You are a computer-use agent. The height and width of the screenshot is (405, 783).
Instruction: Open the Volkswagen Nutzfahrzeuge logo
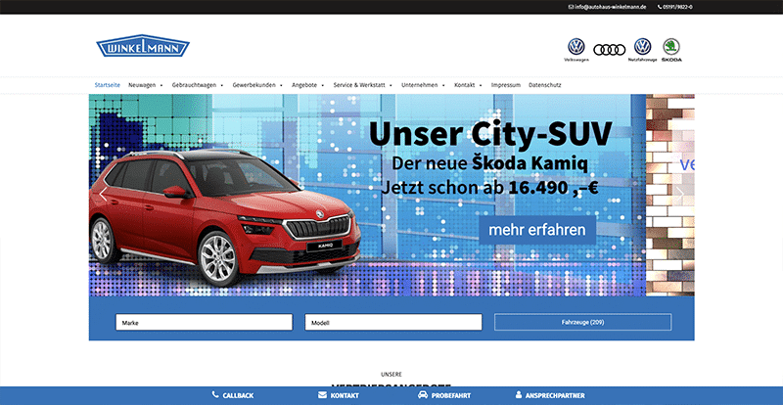click(x=642, y=50)
